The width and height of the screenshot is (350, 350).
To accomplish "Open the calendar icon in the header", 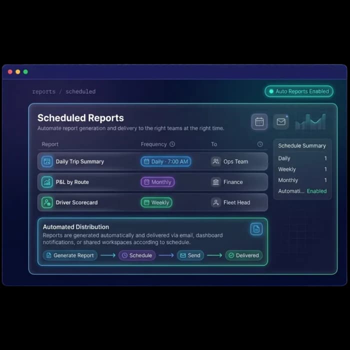I will pos(259,122).
